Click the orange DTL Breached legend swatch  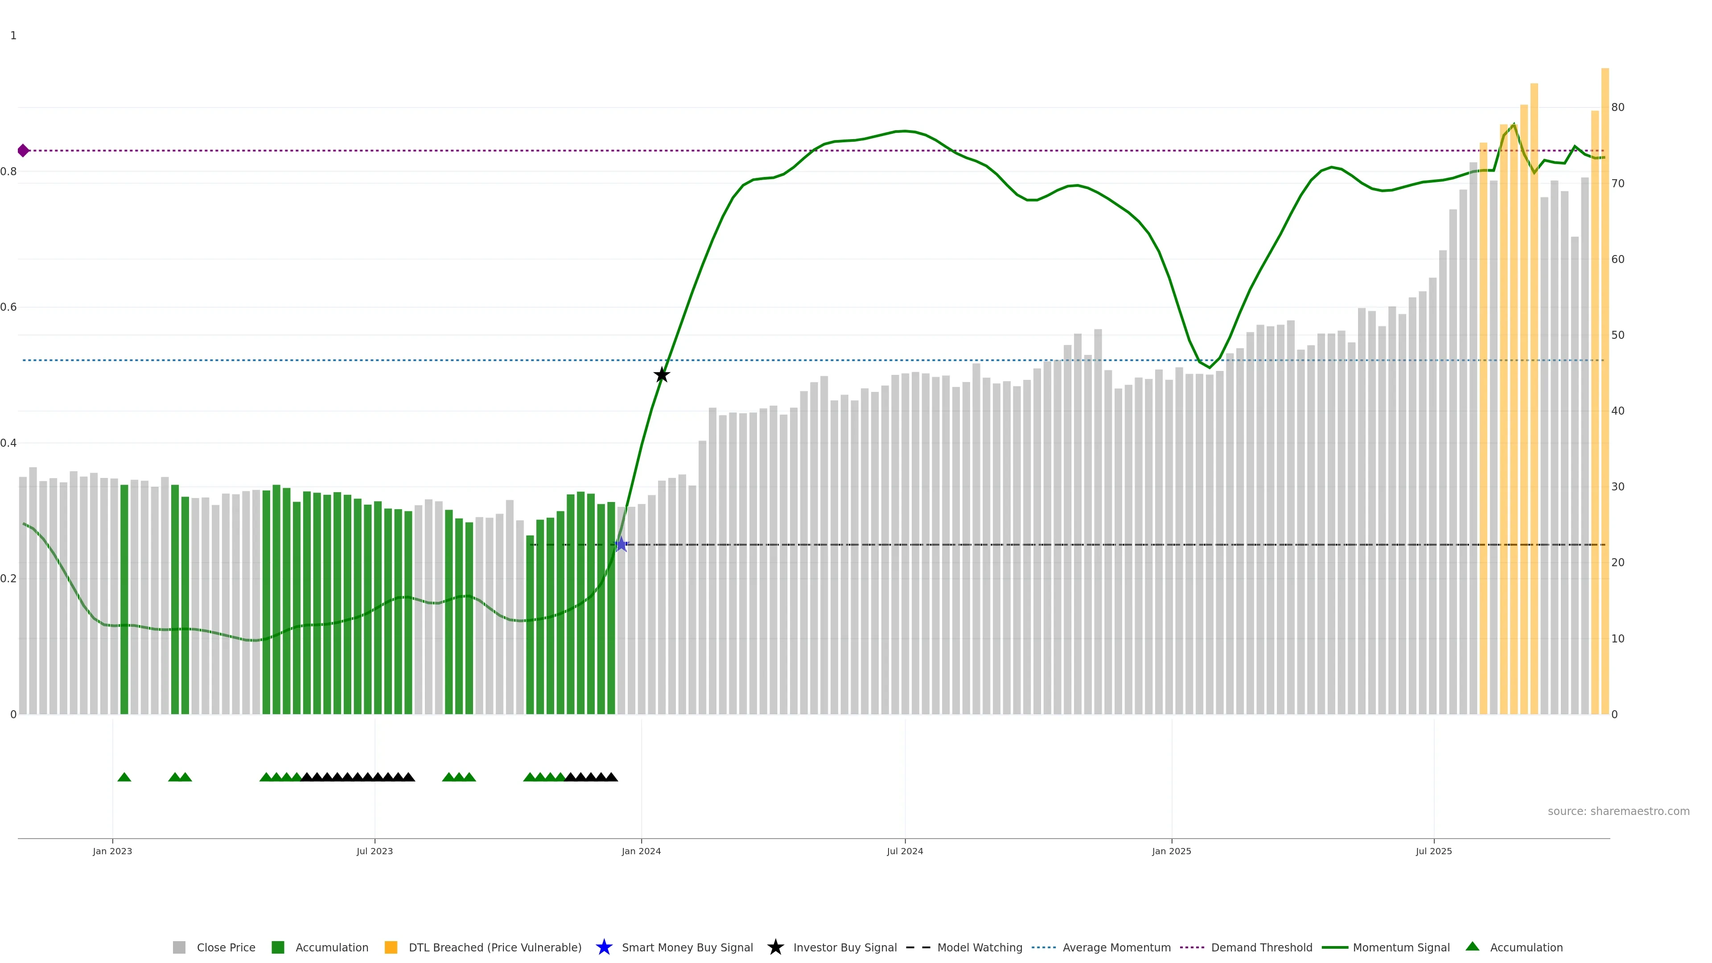[x=391, y=947]
